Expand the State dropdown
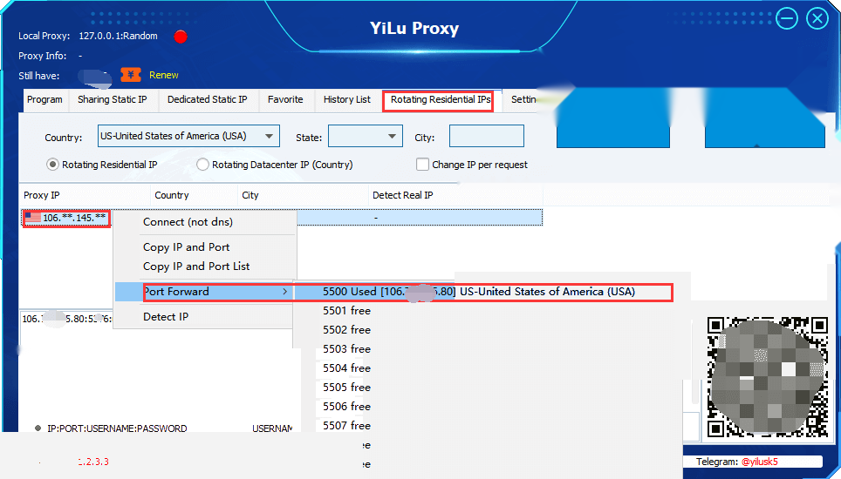Image resolution: width=841 pixels, height=479 pixels. coord(365,136)
